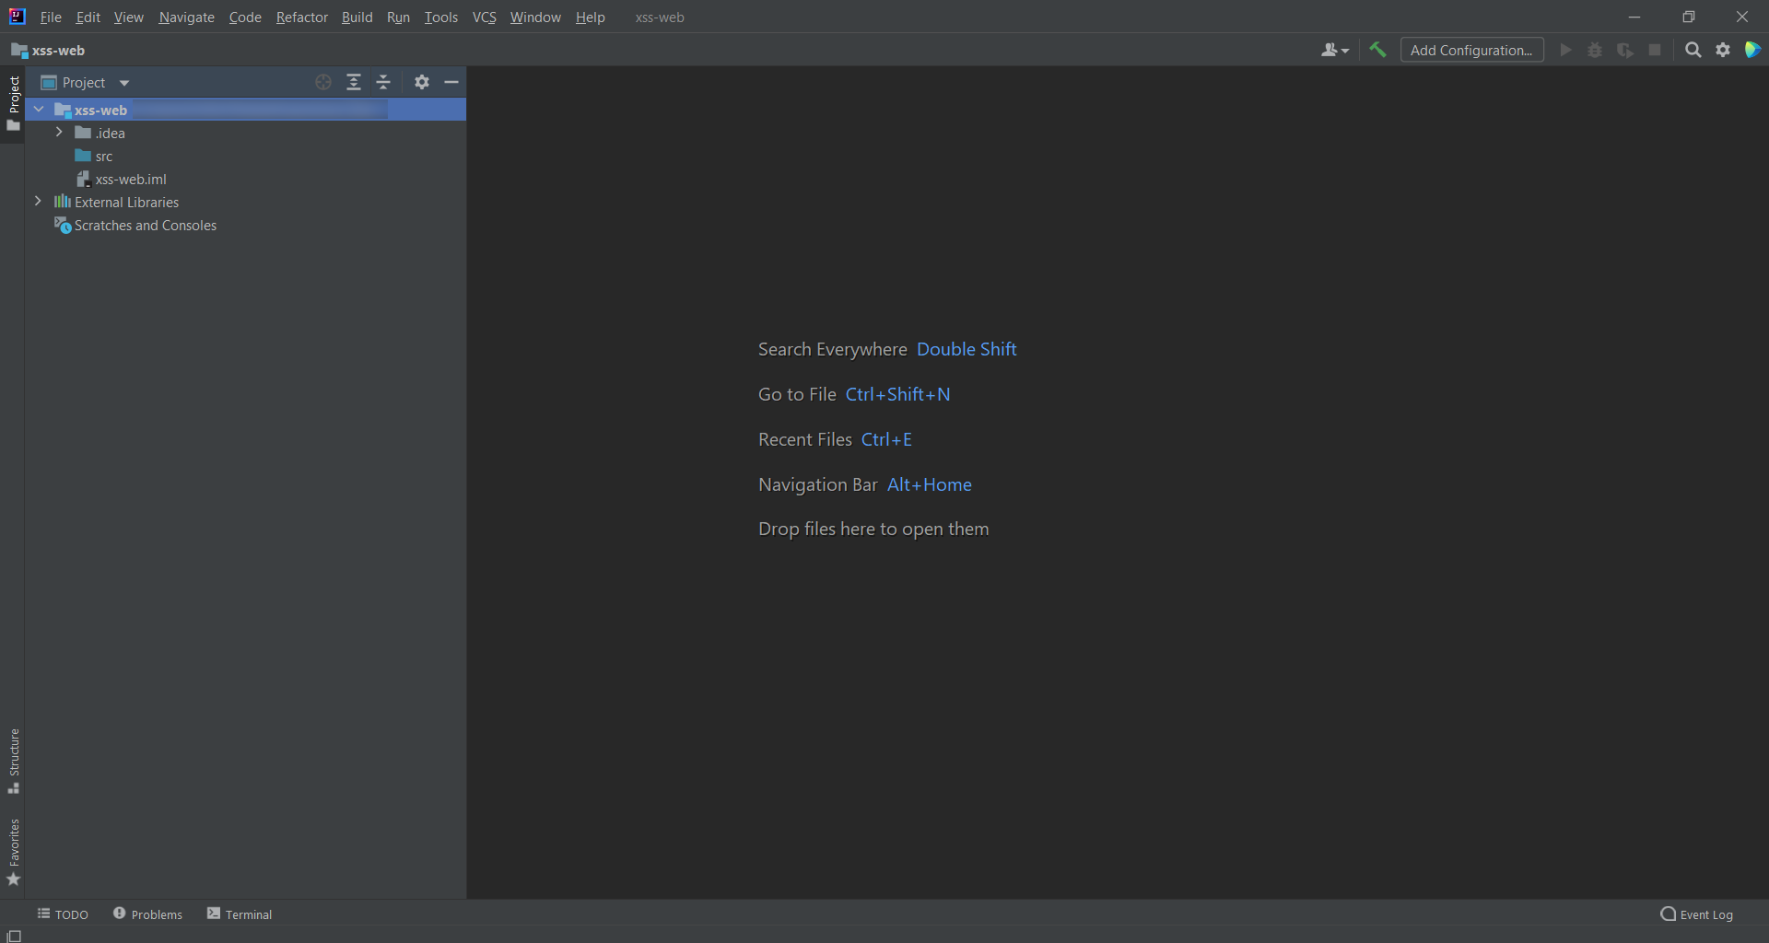Select the xss-web project root
This screenshot has width=1769, height=943.
[x=245, y=110]
